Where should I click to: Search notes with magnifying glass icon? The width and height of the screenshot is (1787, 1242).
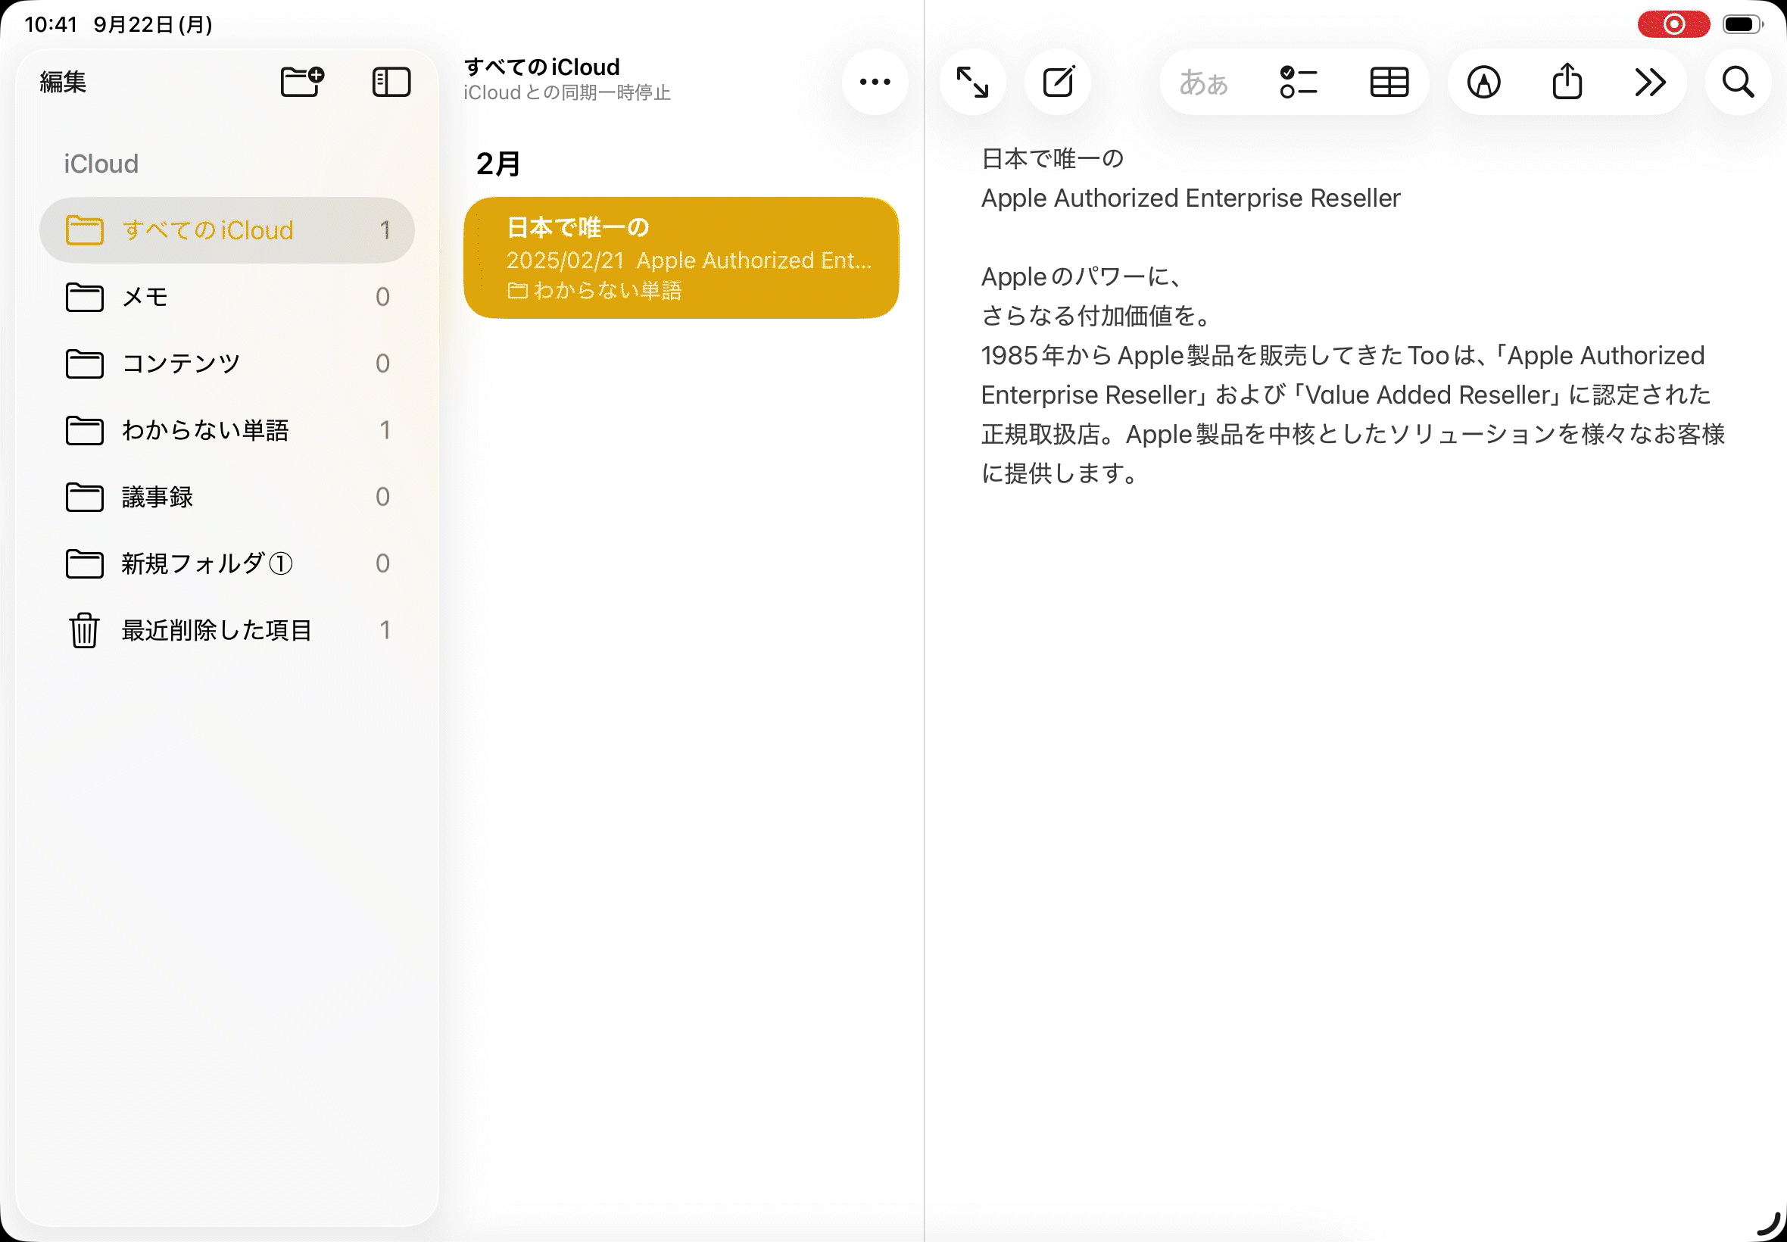click(1737, 82)
